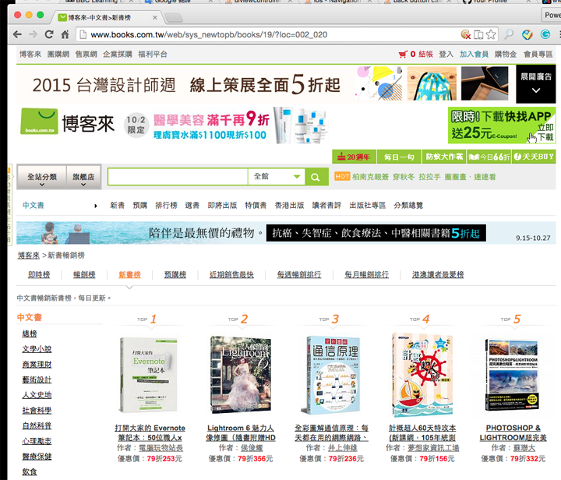The image size is (561, 480).
Task: Click the hot keyword 柏南克親簽
Action: (x=370, y=177)
